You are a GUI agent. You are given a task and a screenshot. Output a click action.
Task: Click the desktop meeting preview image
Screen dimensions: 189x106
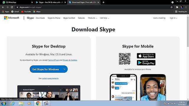pos(49,93)
